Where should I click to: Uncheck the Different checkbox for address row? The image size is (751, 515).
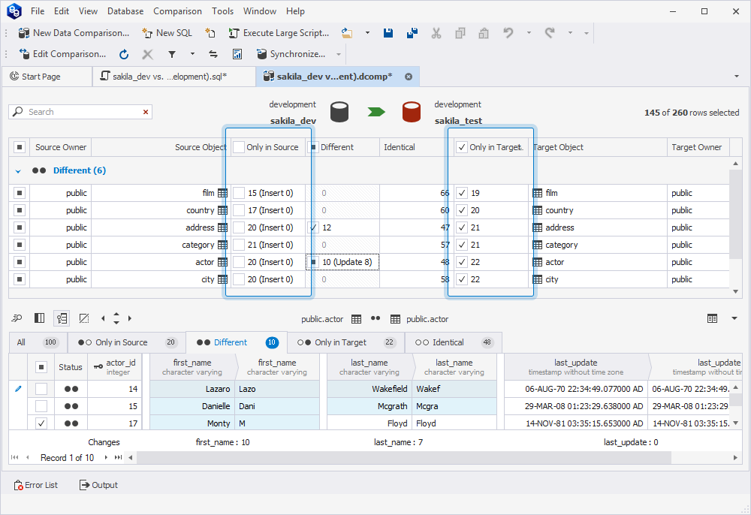(313, 227)
